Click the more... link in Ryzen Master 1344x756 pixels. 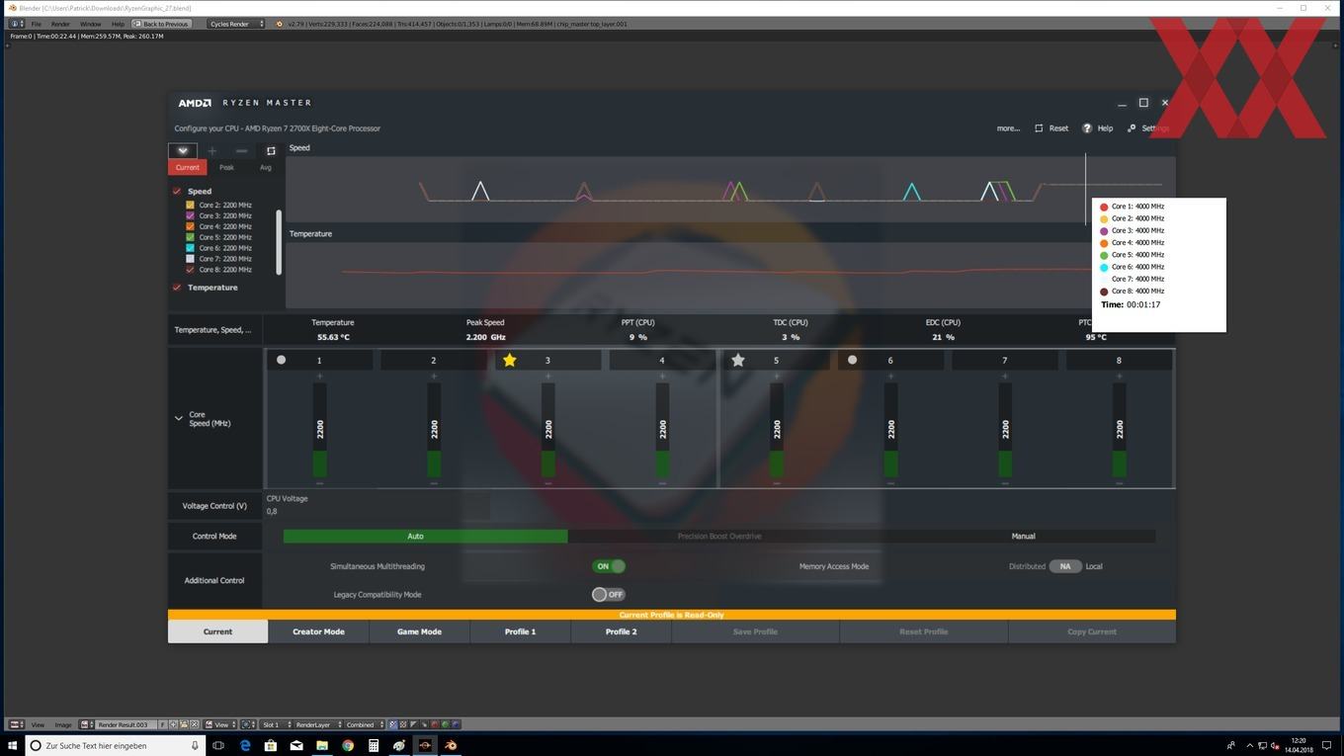pos(1008,128)
